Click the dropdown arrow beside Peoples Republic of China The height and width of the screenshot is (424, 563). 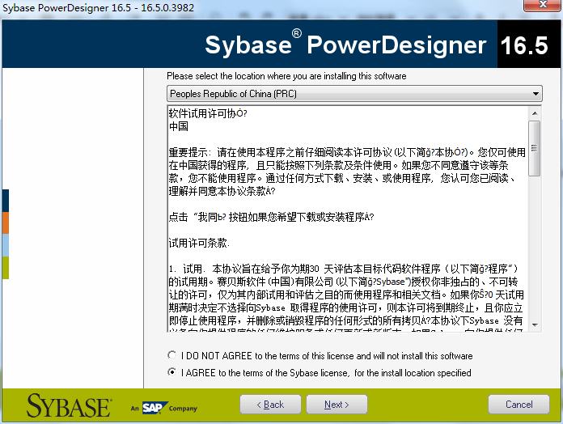coord(535,94)
